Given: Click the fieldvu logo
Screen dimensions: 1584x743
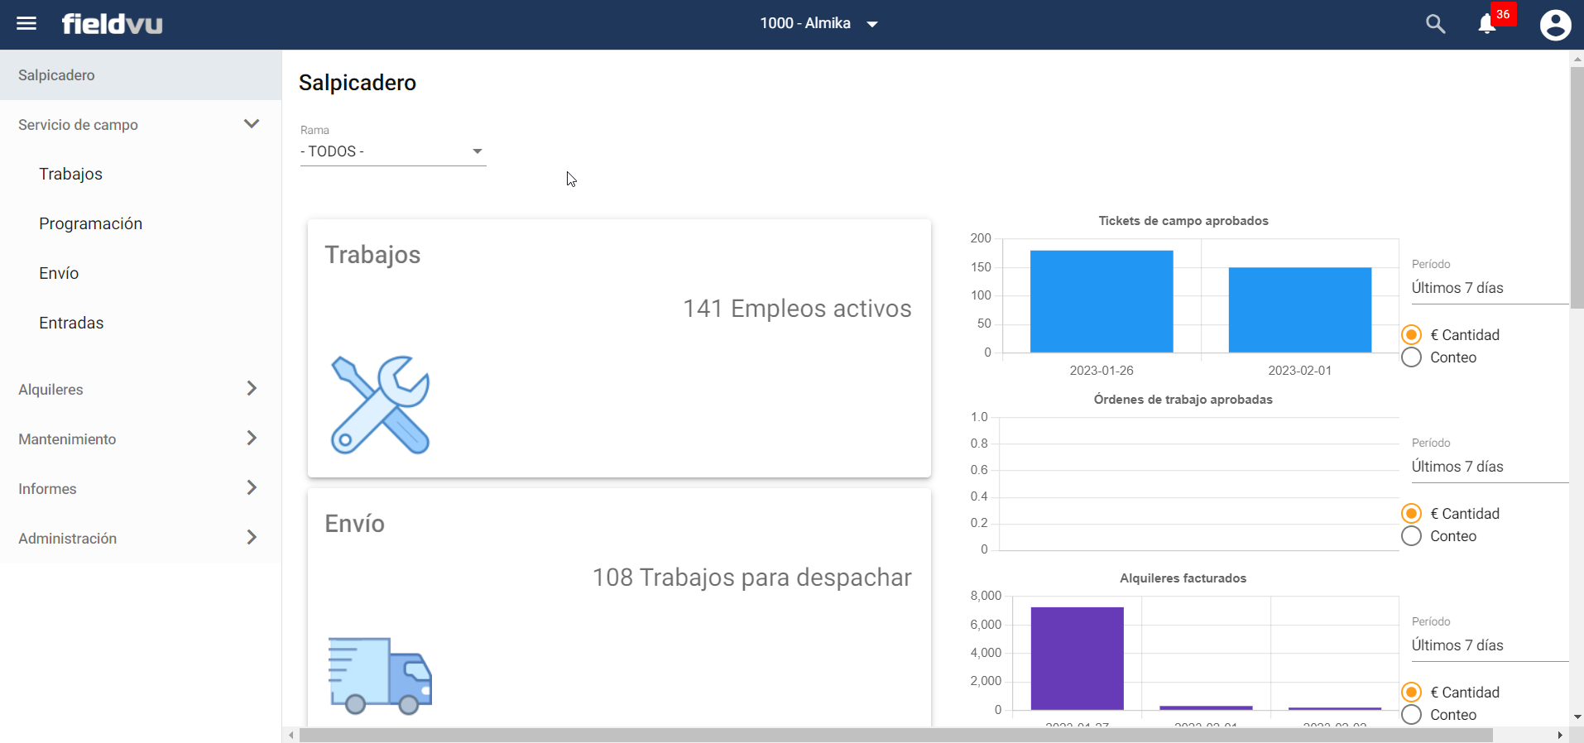Looking at the screenshot, I should pyautogui.click(x=112, y=24).
